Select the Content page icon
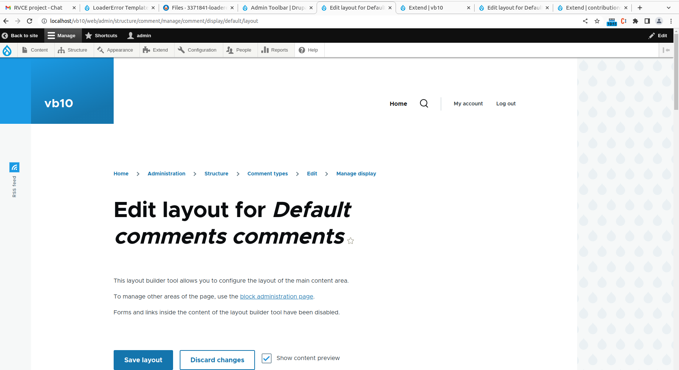 point(25,50)
